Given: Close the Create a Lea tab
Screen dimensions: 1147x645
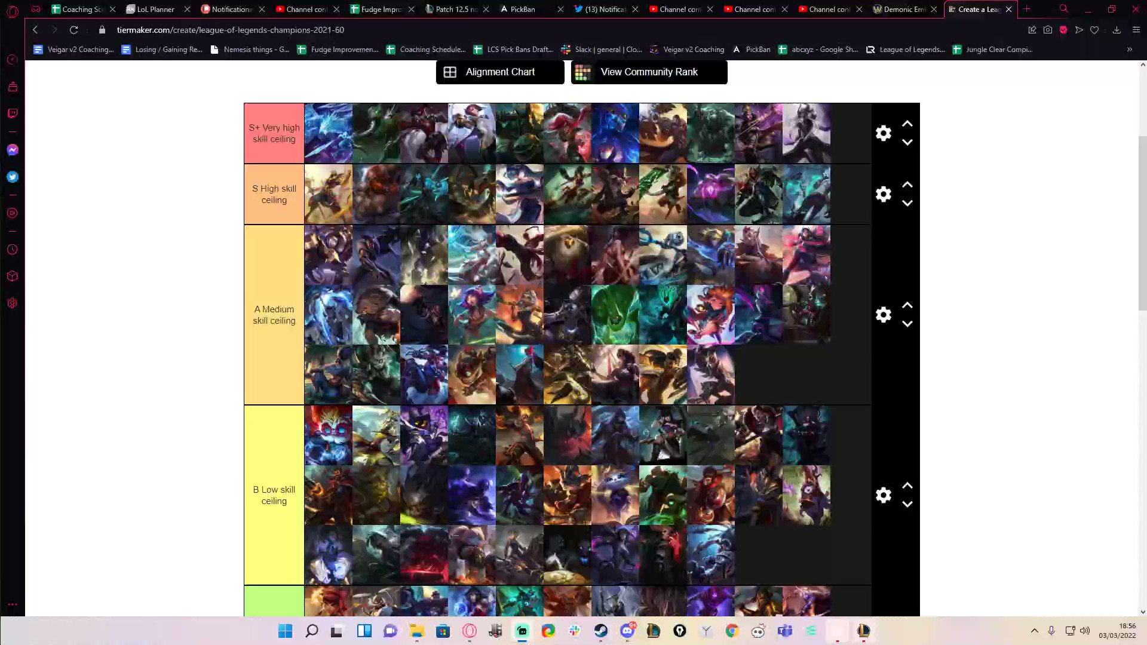Looking at the screenshot, I should 1009,9.
